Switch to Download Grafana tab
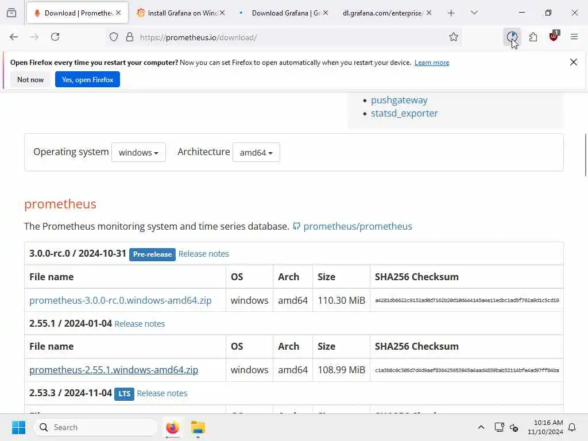Viewport: 588px width, 441px height. tap(284, 13)
